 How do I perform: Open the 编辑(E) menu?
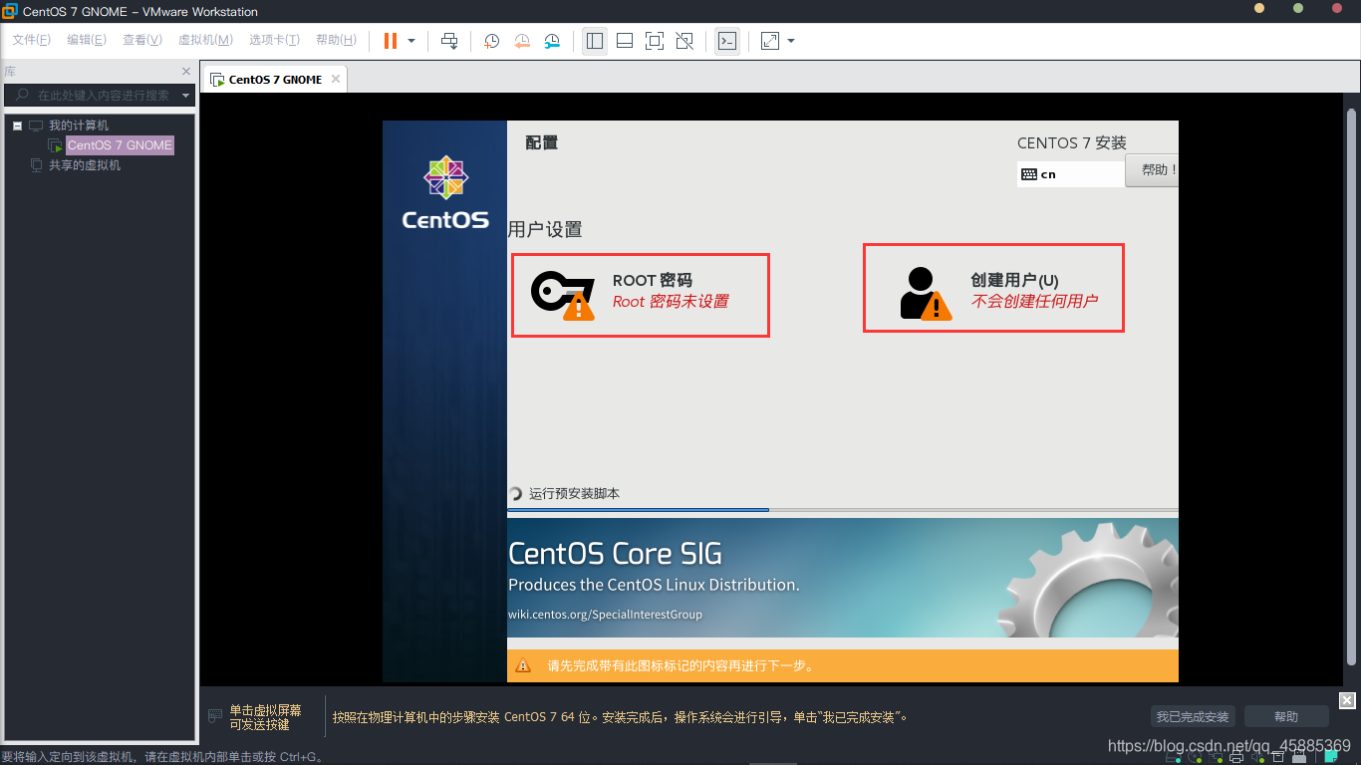point(87,40)
